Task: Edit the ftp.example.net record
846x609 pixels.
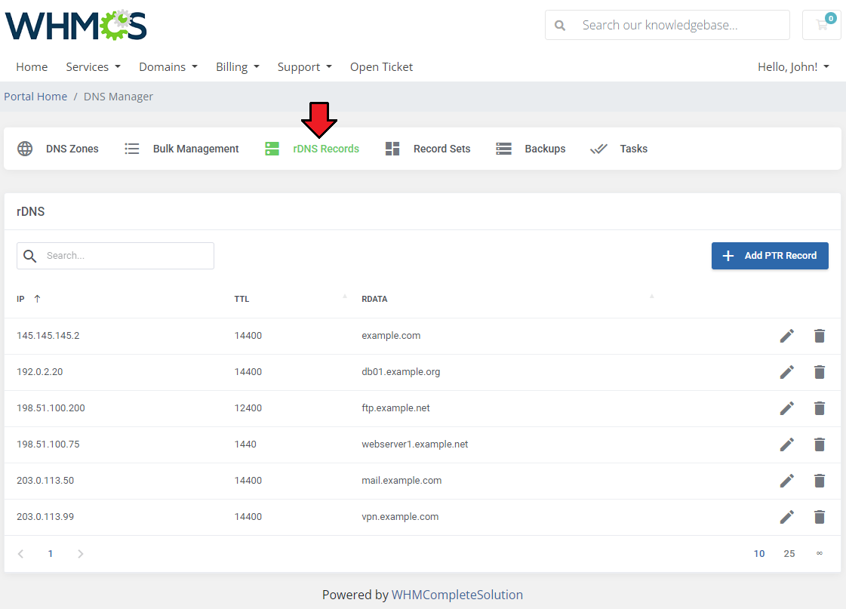Action: tap(786, 408)
